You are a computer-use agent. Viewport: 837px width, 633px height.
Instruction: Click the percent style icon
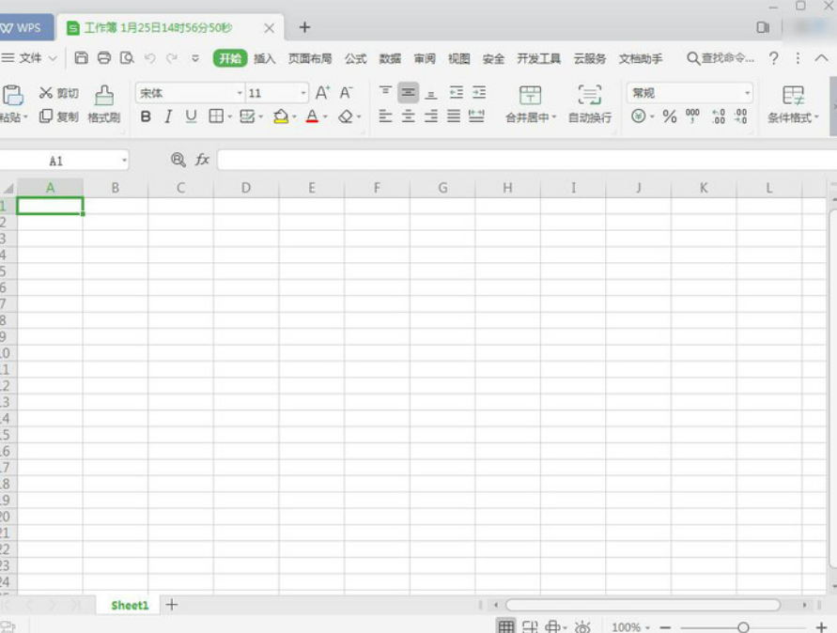[669, 116]
